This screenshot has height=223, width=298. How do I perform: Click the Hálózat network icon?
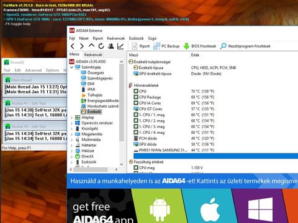78,151
